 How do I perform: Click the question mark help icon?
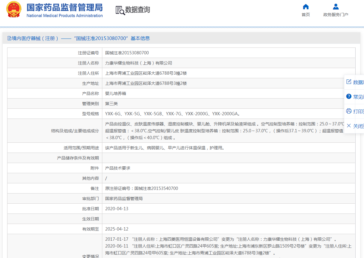348,96
